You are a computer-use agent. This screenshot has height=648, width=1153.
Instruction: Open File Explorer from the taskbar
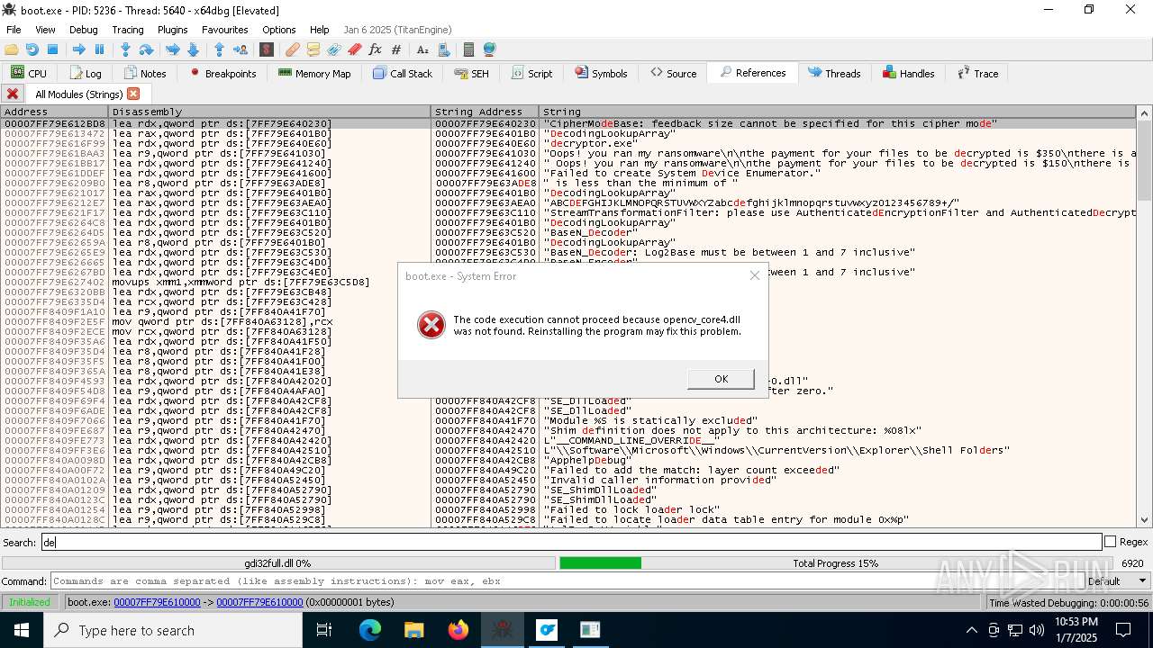pos(414,630)
